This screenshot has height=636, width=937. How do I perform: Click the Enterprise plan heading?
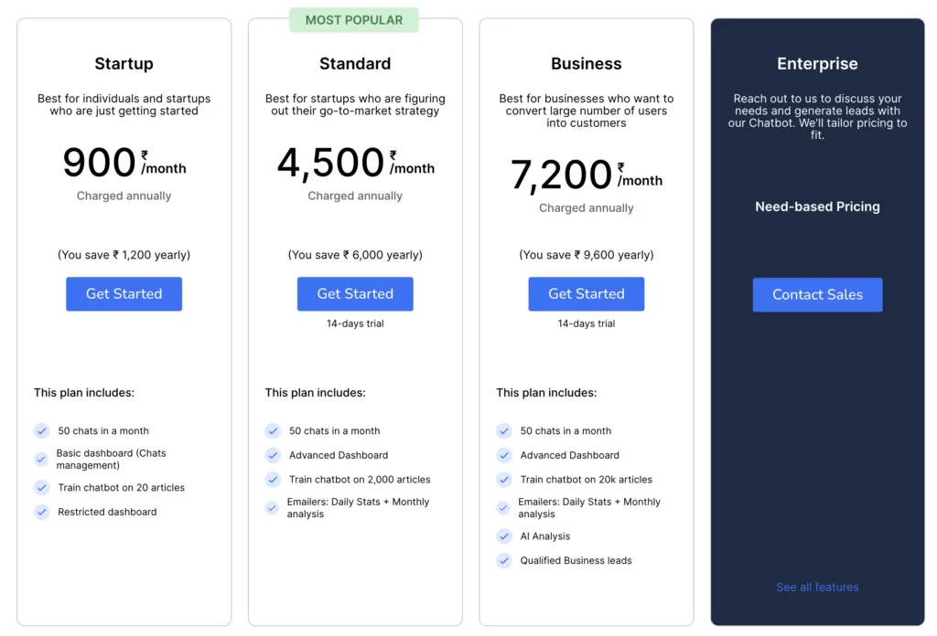point(817,64)
